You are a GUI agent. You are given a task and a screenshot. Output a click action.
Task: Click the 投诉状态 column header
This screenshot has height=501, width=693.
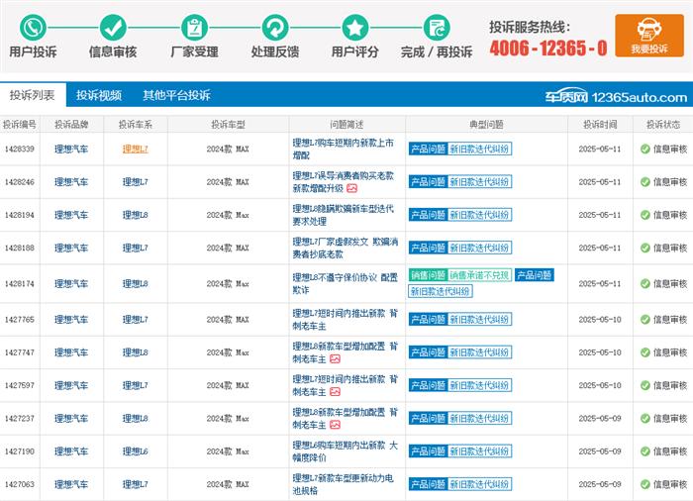point(663,125)
